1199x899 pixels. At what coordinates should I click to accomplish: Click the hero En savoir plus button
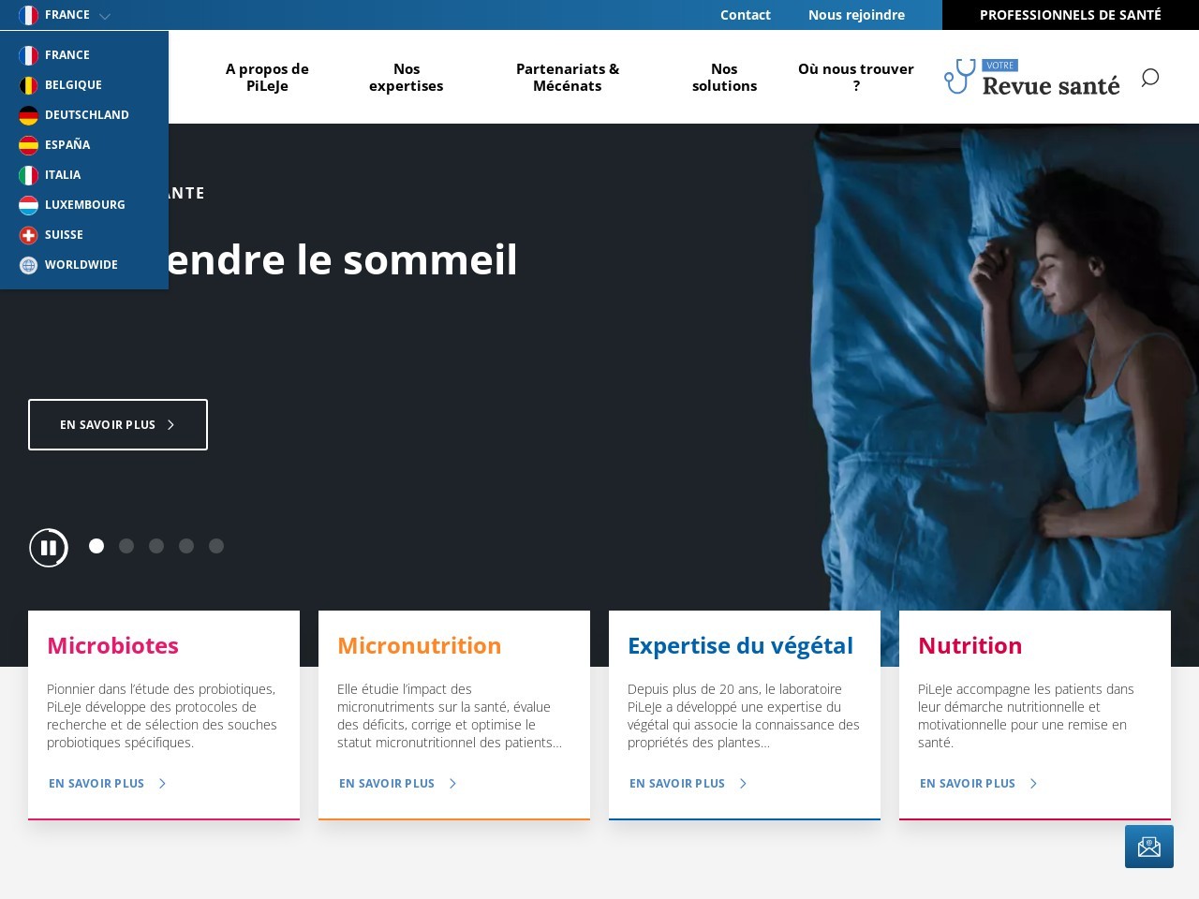118,425
